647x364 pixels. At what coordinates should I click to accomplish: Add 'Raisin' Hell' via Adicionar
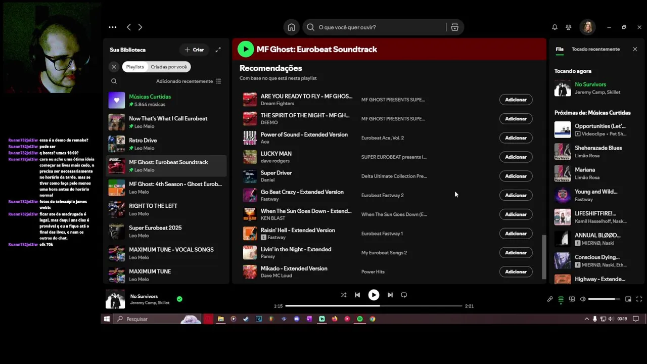(516, 234)
